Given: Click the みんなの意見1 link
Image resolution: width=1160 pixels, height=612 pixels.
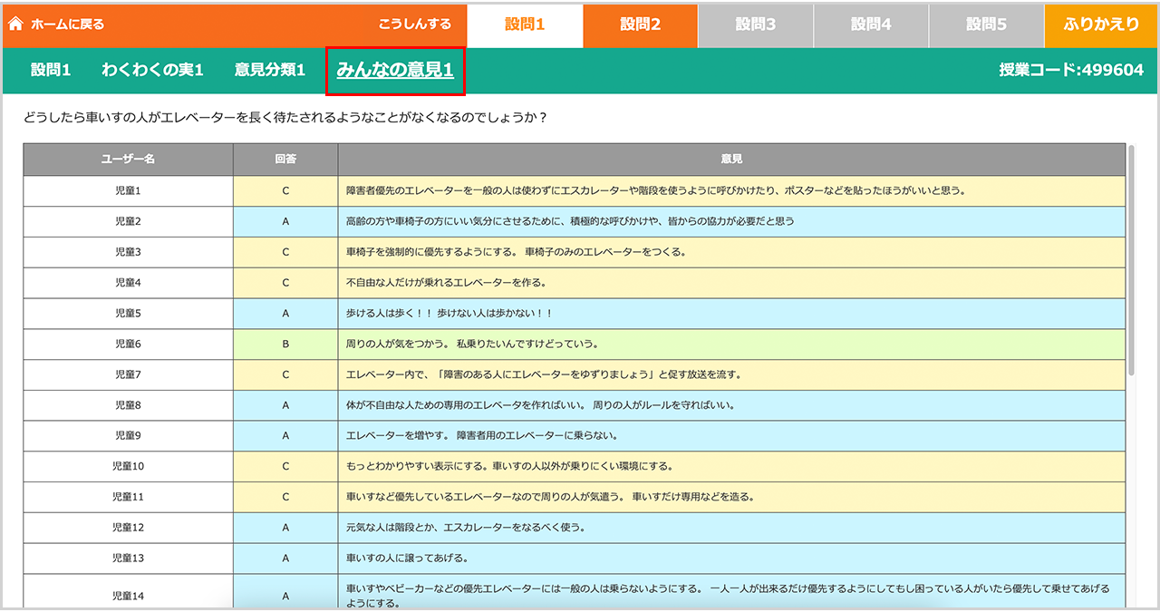Looking at the screenshot, I should 395,70.
